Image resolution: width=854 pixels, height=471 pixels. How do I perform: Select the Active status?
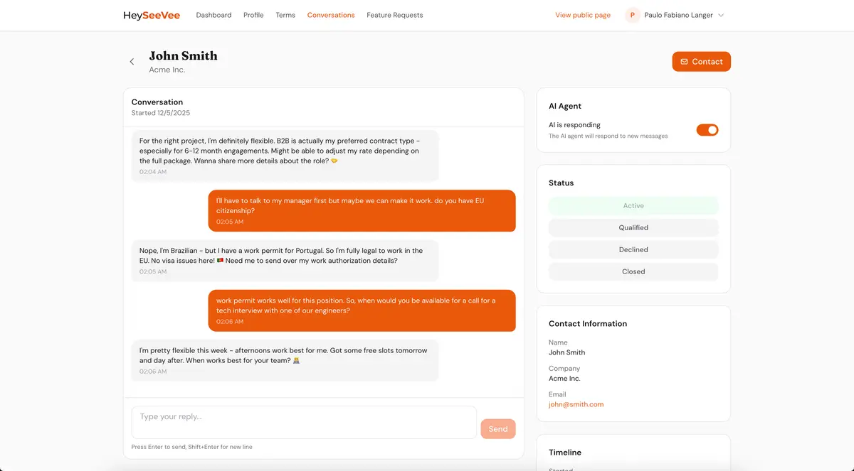click(633, 205)
